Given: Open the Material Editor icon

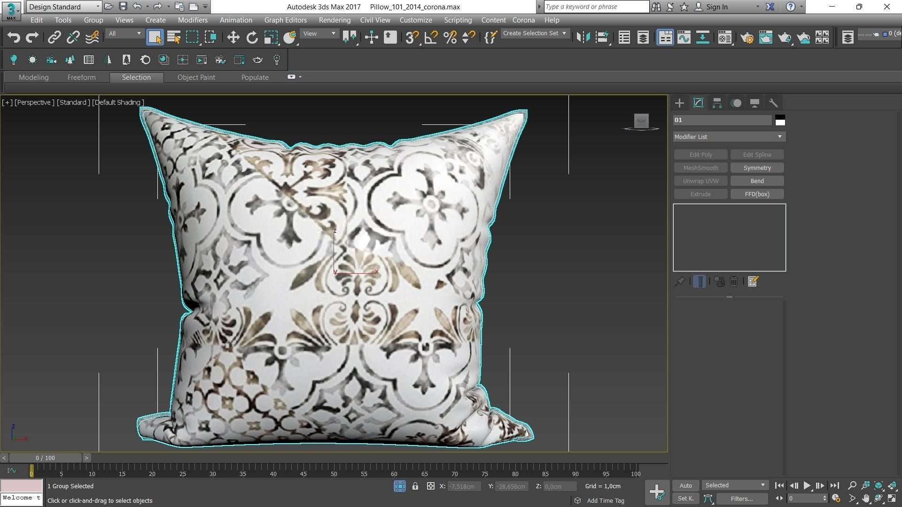Looking at the screenshot, I should 724,38.
